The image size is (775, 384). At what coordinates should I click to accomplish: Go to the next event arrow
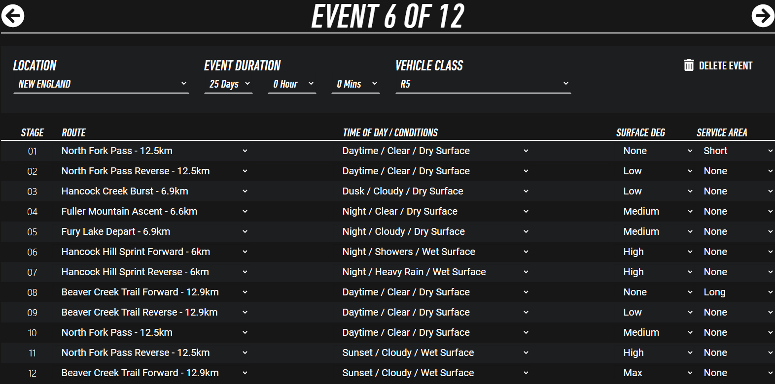pyautogui.click(x=762, y=16)
